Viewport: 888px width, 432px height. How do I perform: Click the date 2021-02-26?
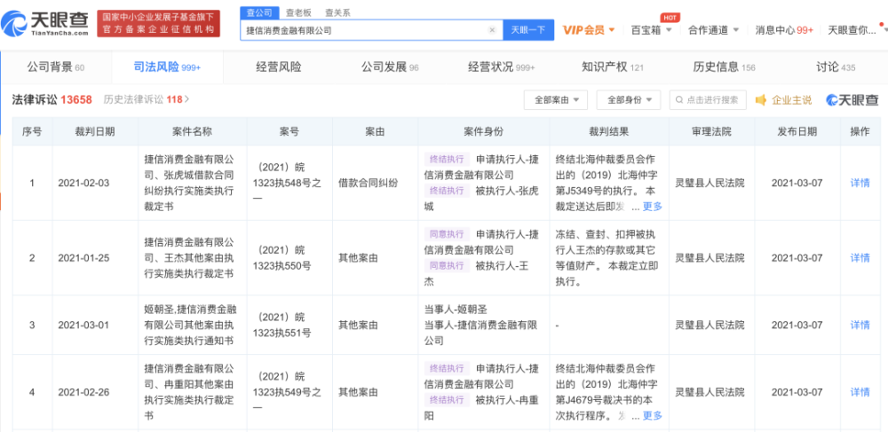click(x=83, y=392)
